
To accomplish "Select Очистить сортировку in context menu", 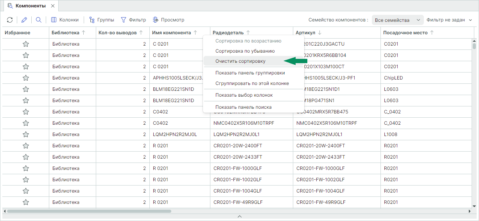I will point(240,61).
